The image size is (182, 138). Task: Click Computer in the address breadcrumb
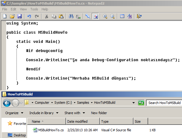tap(42, 103)
